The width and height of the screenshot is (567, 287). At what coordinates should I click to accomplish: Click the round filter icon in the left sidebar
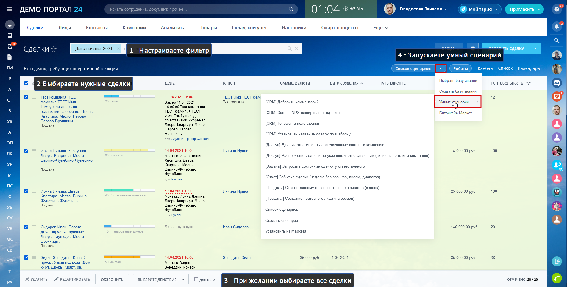point(10,25)
